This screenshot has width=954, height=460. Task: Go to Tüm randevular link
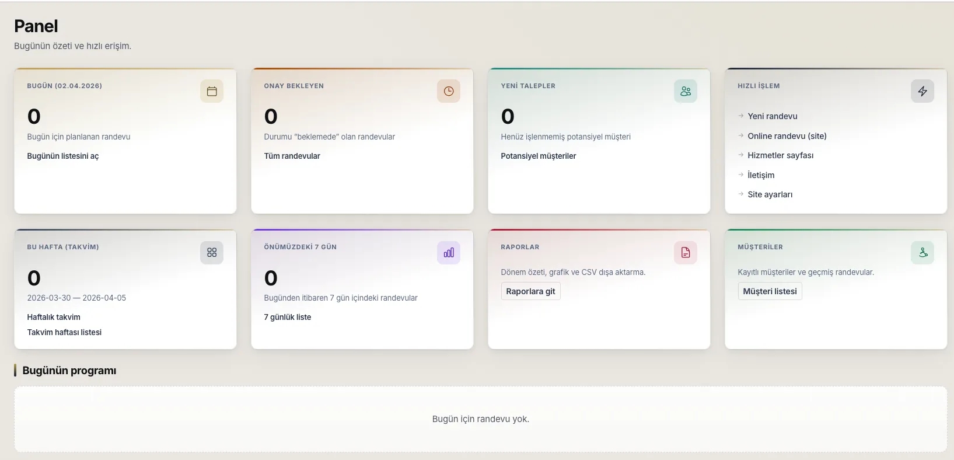(x=292, y=156)
